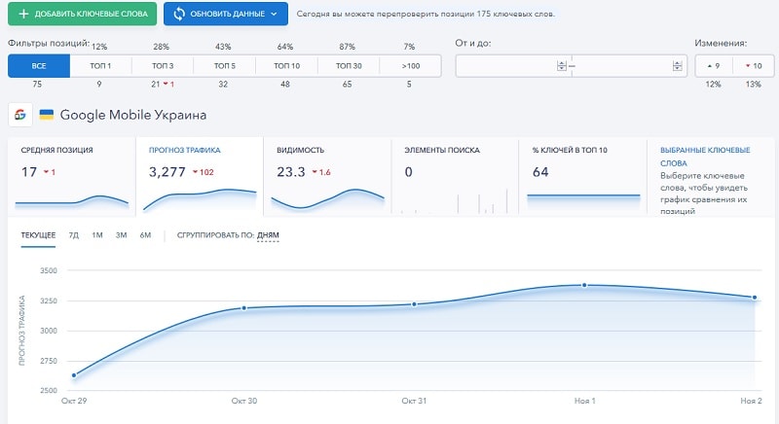This screenshot has width=779, height=424.
Task: Click the red down-arrow under ТОП 3
Action: point(166,84)
